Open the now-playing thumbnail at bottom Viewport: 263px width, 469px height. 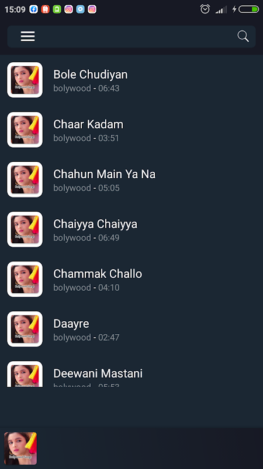20,448
